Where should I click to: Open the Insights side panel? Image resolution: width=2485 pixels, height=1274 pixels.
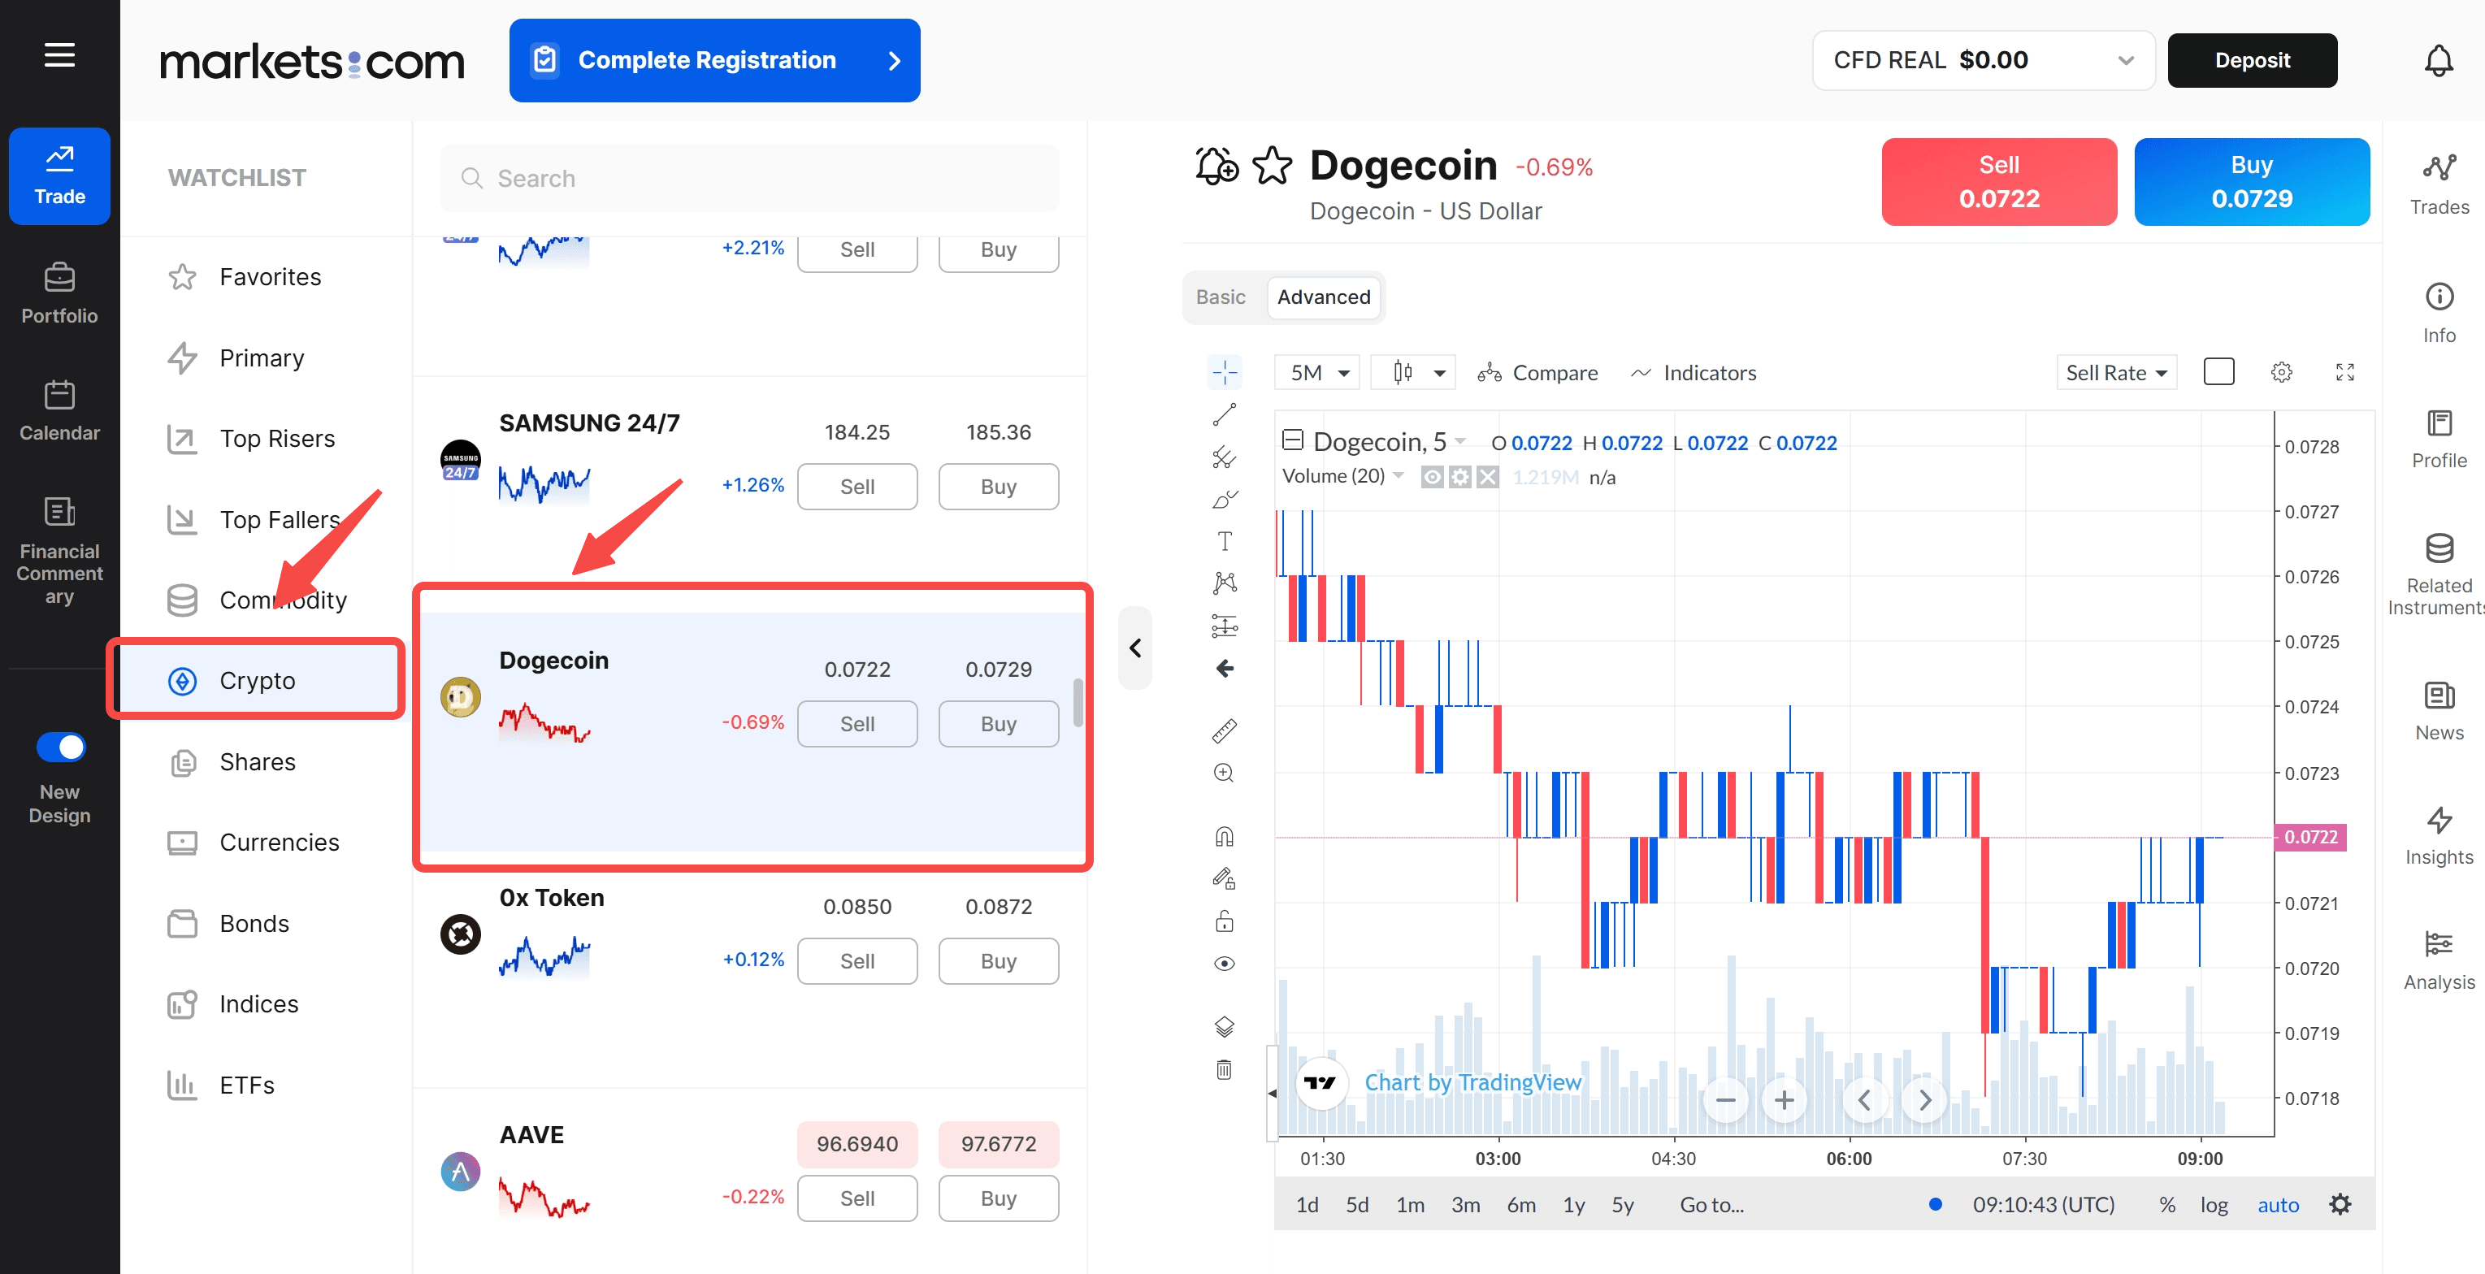click(2439, 835)
